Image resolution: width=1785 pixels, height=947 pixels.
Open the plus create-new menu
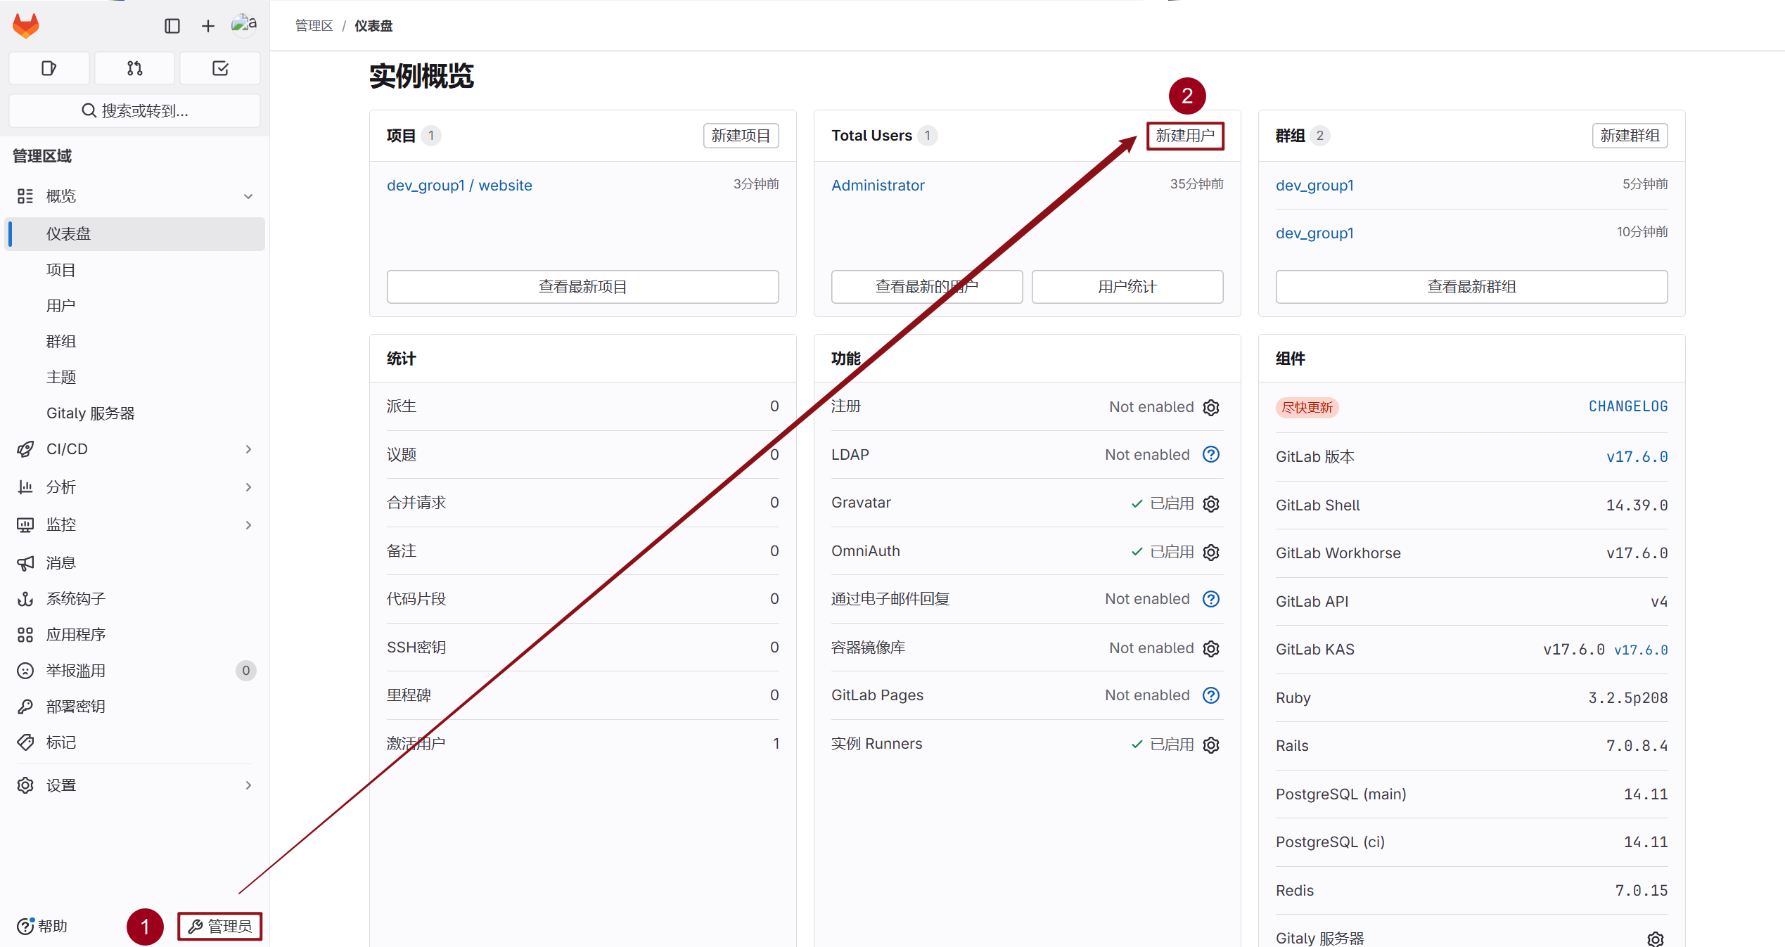(x=208, y=26)
